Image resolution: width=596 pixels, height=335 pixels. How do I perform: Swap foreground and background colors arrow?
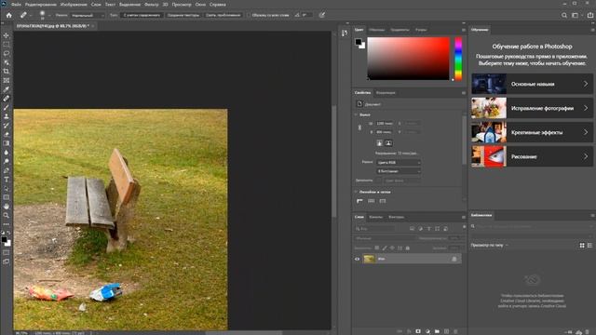tap(8, 233)
